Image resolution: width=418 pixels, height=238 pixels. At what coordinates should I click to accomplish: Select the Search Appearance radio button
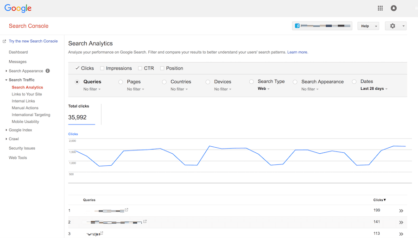(x=295, y=82)
